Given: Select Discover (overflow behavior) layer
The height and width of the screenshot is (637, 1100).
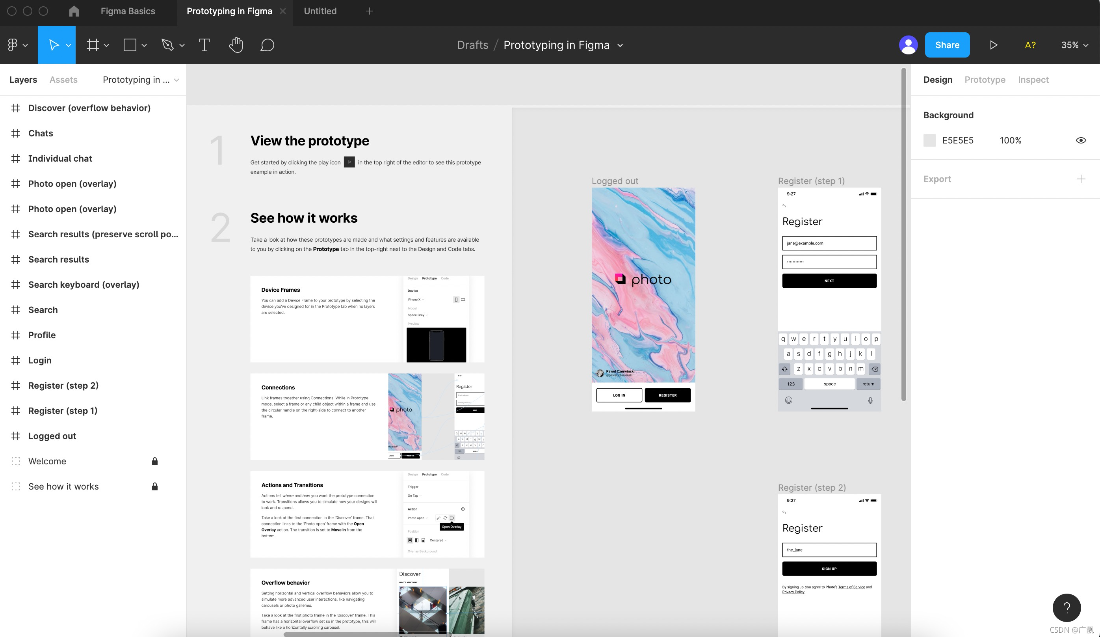Looking at the screenshot, I should 93,108.
